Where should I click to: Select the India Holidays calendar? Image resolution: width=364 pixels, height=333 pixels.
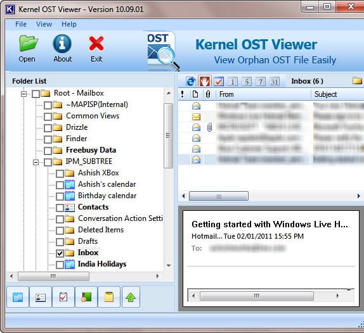[x=102, y=264]
